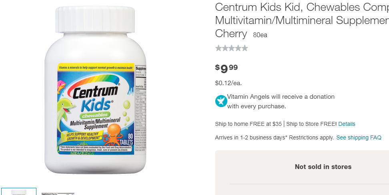Click the orange octopus on the bottle label

coord(113,135)
